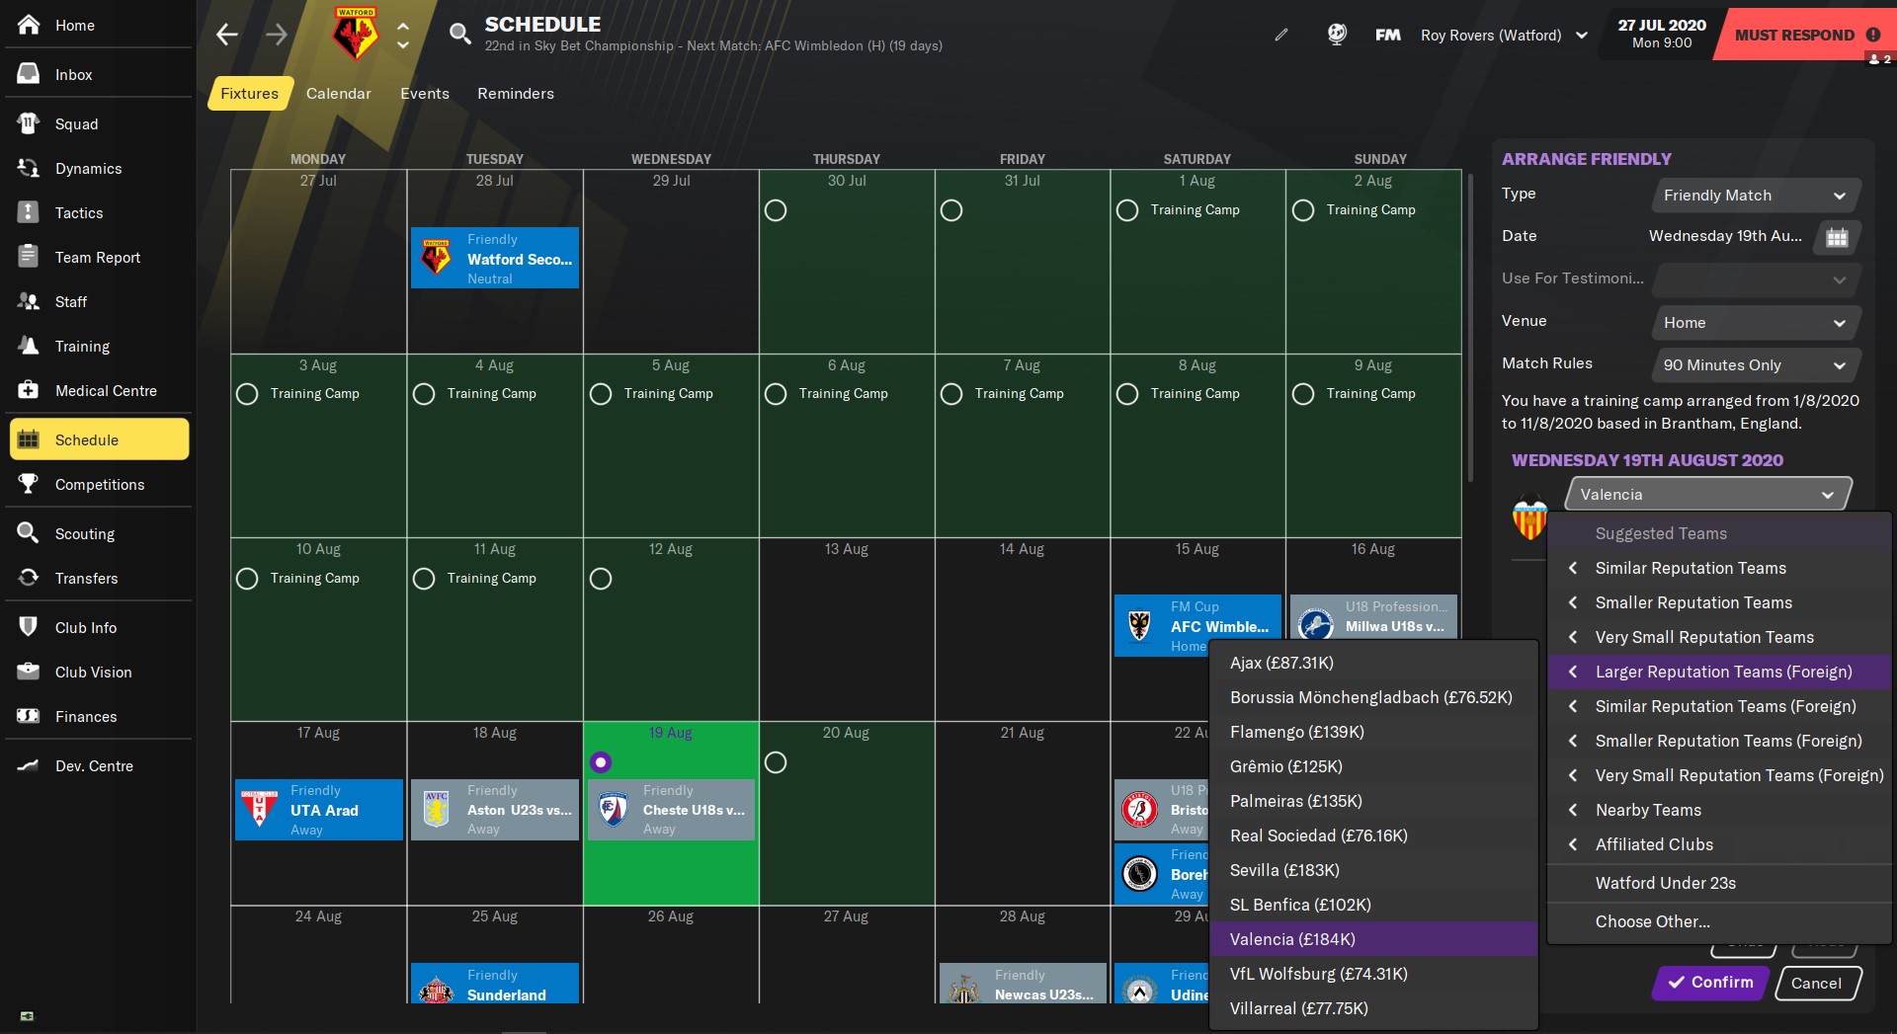Viewport: 1897px width, 1034px height.
Task: Open the Valencia opponent dropdown
Action: pos(1708,495)
